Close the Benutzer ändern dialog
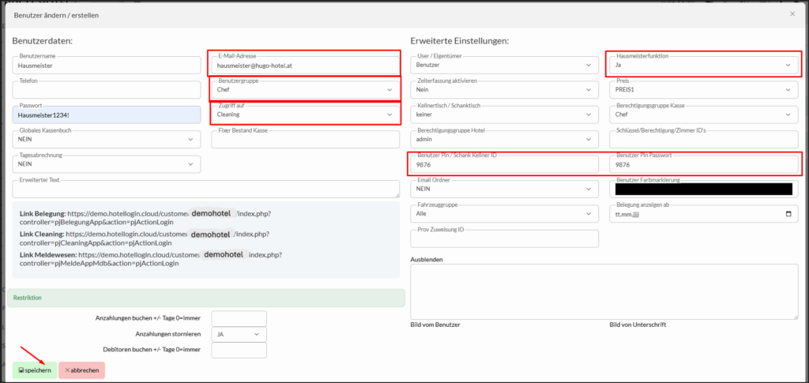809x383 pixels. point(792,13)
